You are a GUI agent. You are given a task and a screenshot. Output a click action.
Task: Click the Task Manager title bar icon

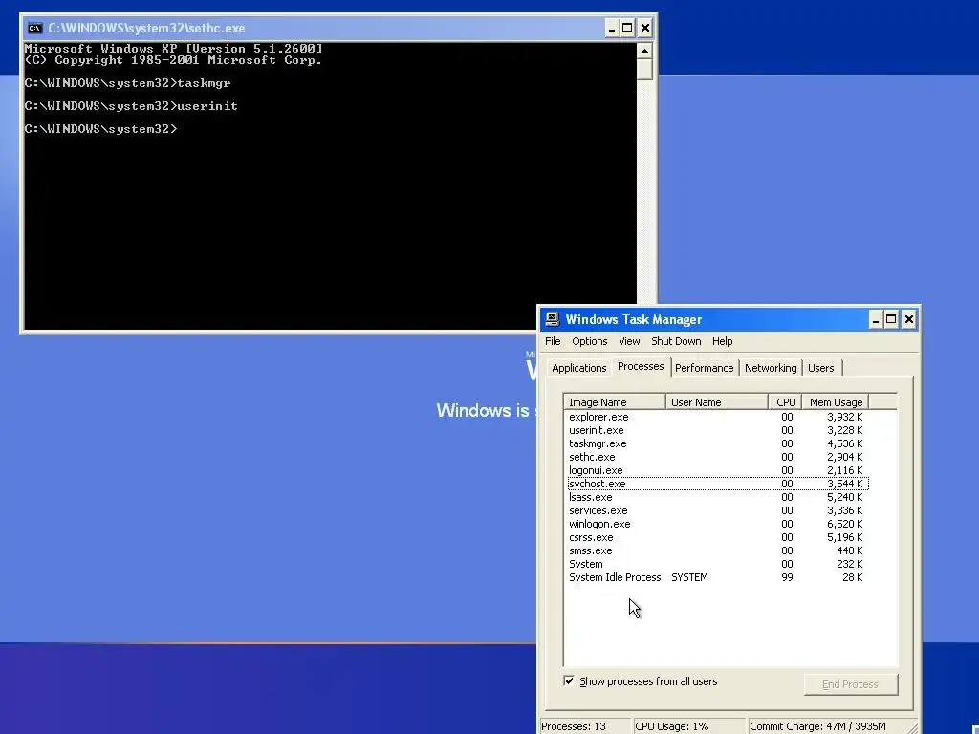pos(552,319)
